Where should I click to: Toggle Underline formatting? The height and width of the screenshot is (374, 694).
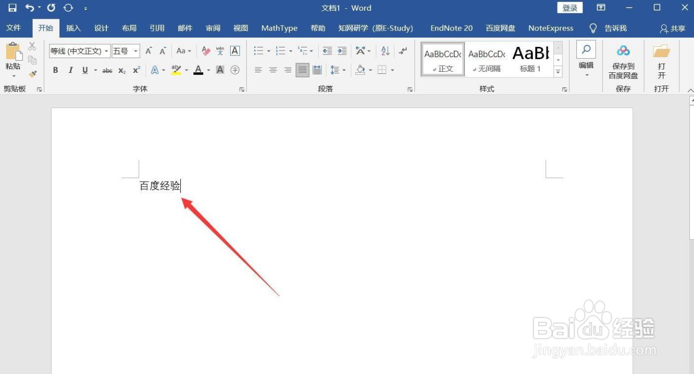[85, 70]
